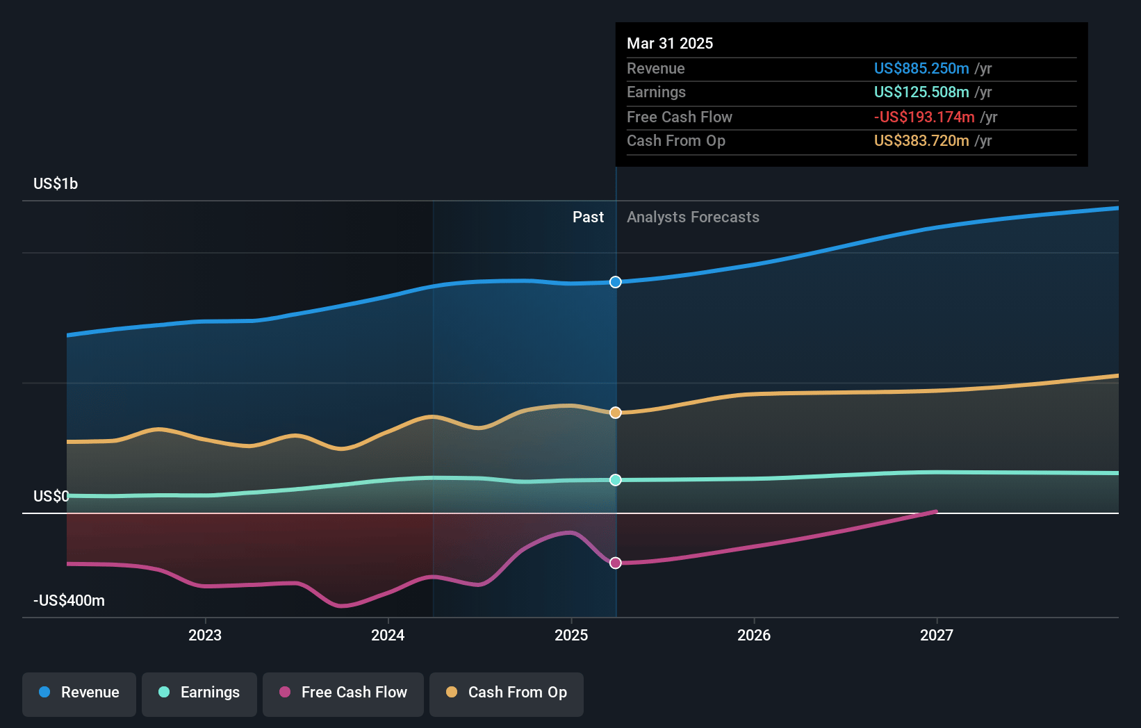
Task: Click the -US$193.174m free cash flow value
Action: 924,117
